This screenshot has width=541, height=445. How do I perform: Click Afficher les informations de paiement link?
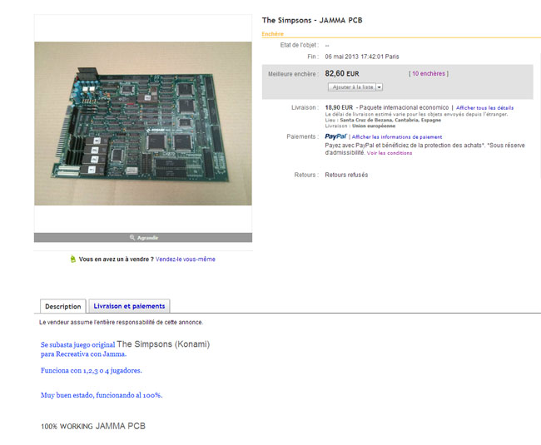point(397,137)
